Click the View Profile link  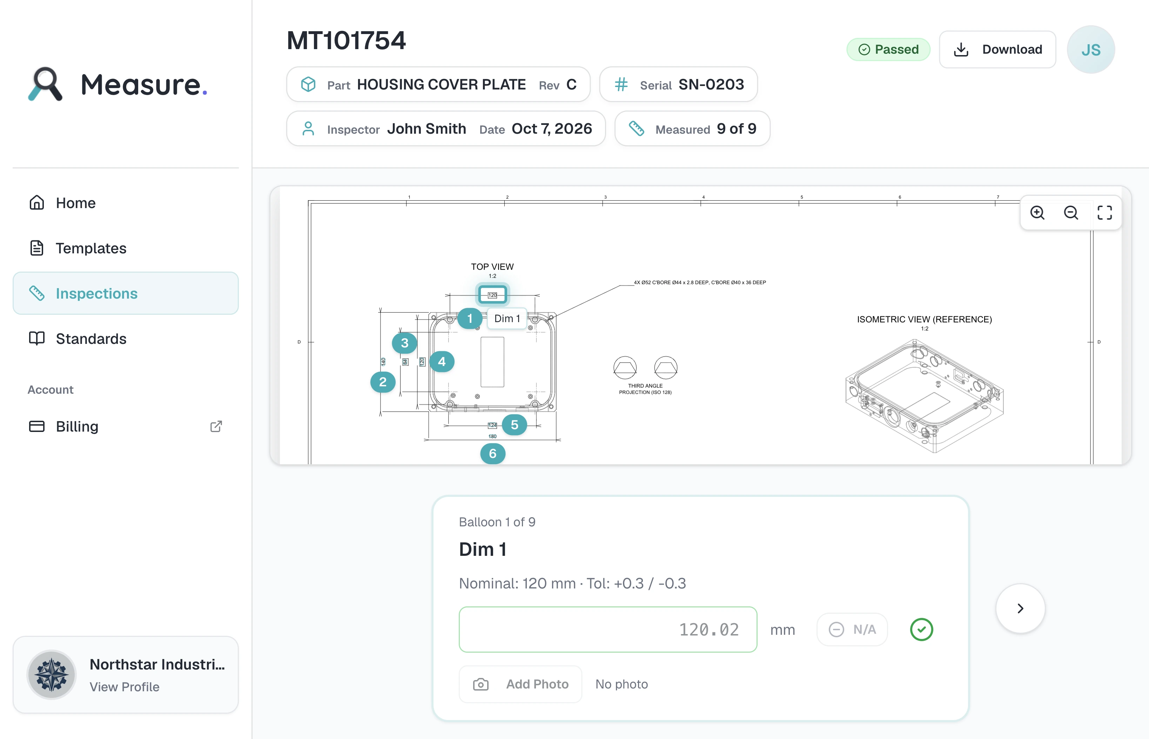[x=124, y=687]
